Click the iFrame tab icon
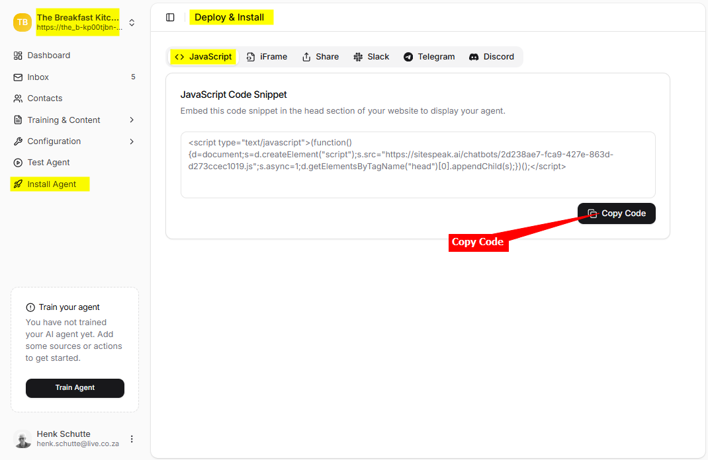 click(x=251, y=57)
